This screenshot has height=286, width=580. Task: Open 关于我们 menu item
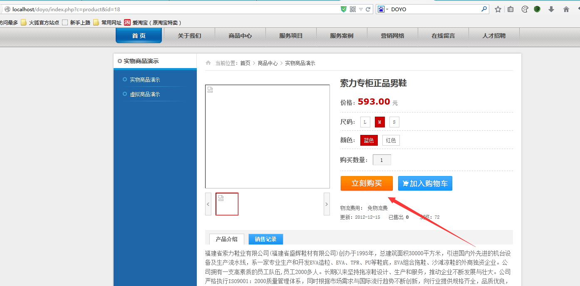click(x=189, y=36)
